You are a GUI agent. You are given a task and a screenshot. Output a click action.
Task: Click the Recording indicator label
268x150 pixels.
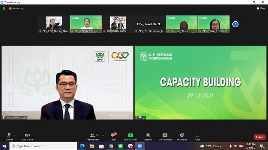point(16,8)
